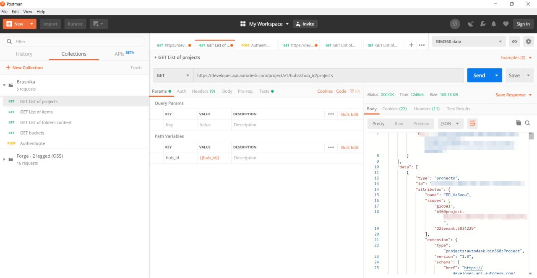Click the search magnifier in Filter box

tap(9, 42)
